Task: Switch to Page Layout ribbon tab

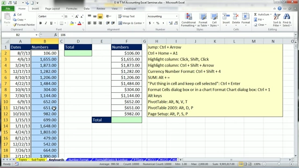Action: tap(52, 8)
